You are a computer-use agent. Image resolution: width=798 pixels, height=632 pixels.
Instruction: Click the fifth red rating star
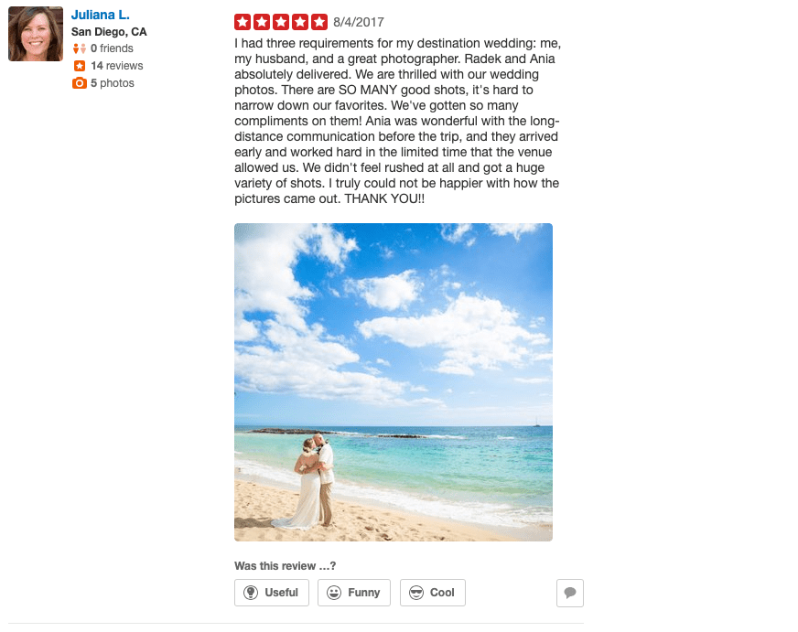(x=319, y=22)
